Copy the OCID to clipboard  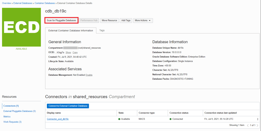(75, 52)
